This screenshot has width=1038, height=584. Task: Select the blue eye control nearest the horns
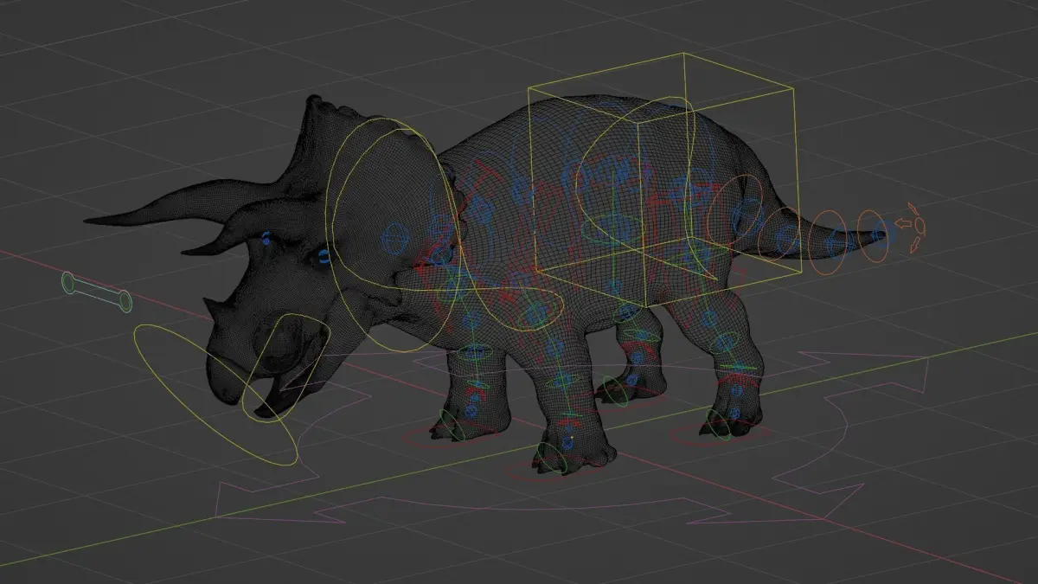pos(266,240)
